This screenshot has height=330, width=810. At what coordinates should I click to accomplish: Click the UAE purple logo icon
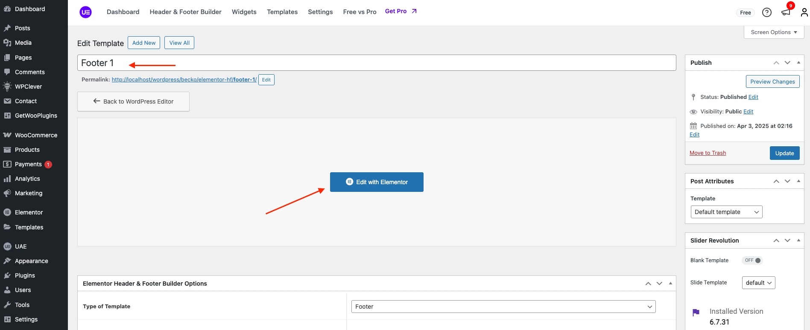(85, 12)
